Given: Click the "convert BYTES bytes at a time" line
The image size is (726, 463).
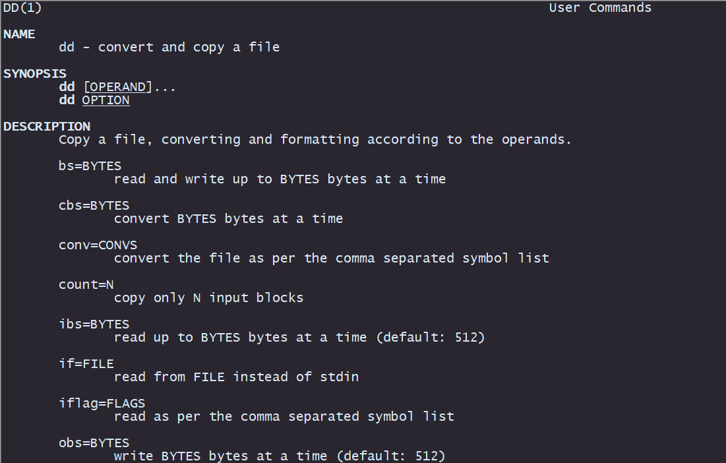Looking at the screenshot, I should click(228, 219).
